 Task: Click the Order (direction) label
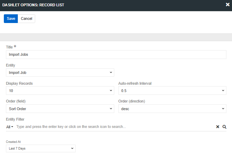[132, 101]
